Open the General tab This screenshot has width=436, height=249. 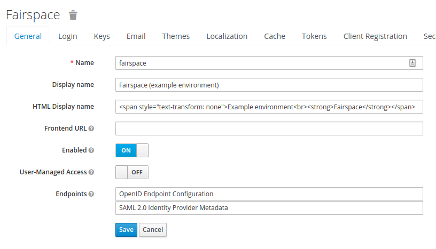tap(28, 36)
